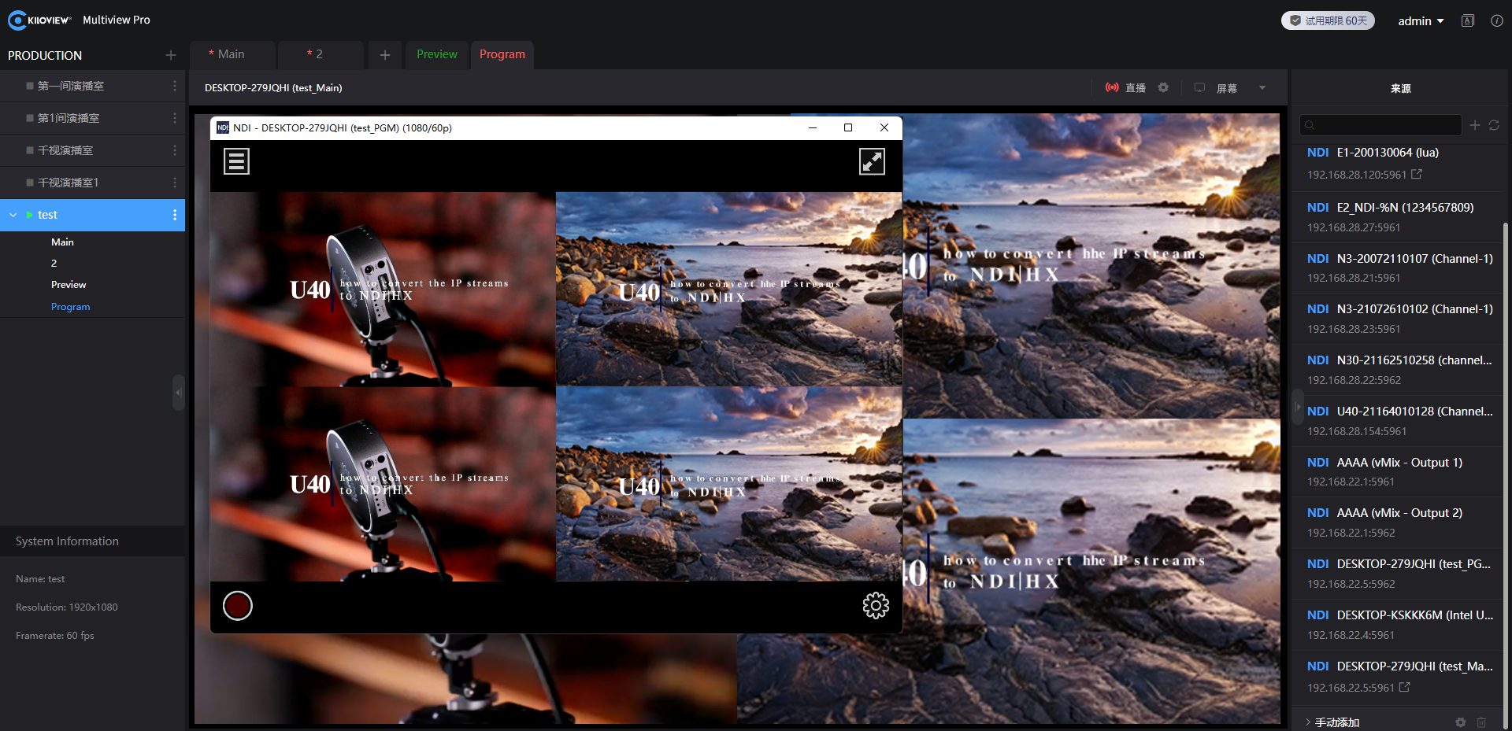
Task: Add a new source with plus icon
Action: coord(1475,125)
